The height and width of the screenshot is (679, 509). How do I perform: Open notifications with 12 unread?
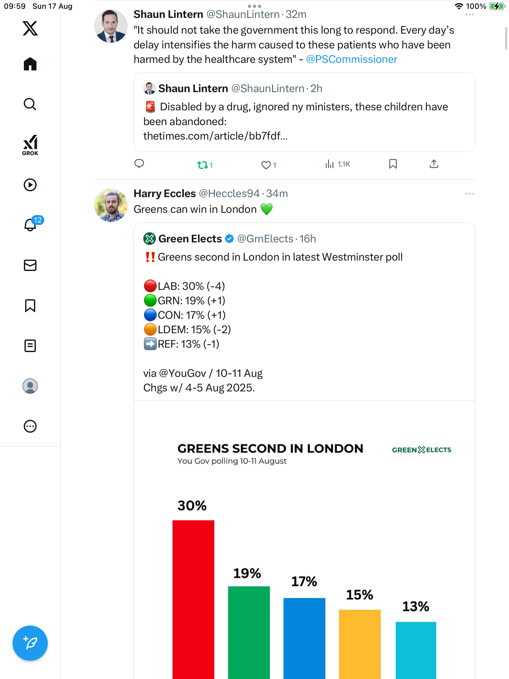click(31, 224)
